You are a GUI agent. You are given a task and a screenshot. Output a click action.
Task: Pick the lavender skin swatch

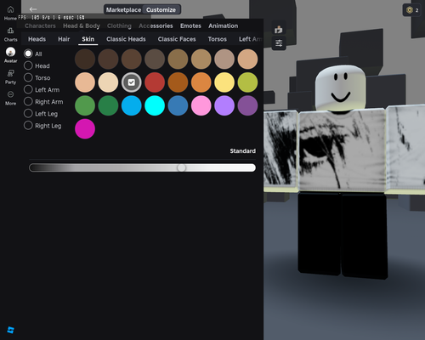[224, 105]
